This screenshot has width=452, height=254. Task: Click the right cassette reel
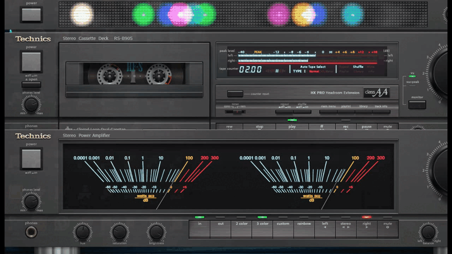click(x=158, y=75)
